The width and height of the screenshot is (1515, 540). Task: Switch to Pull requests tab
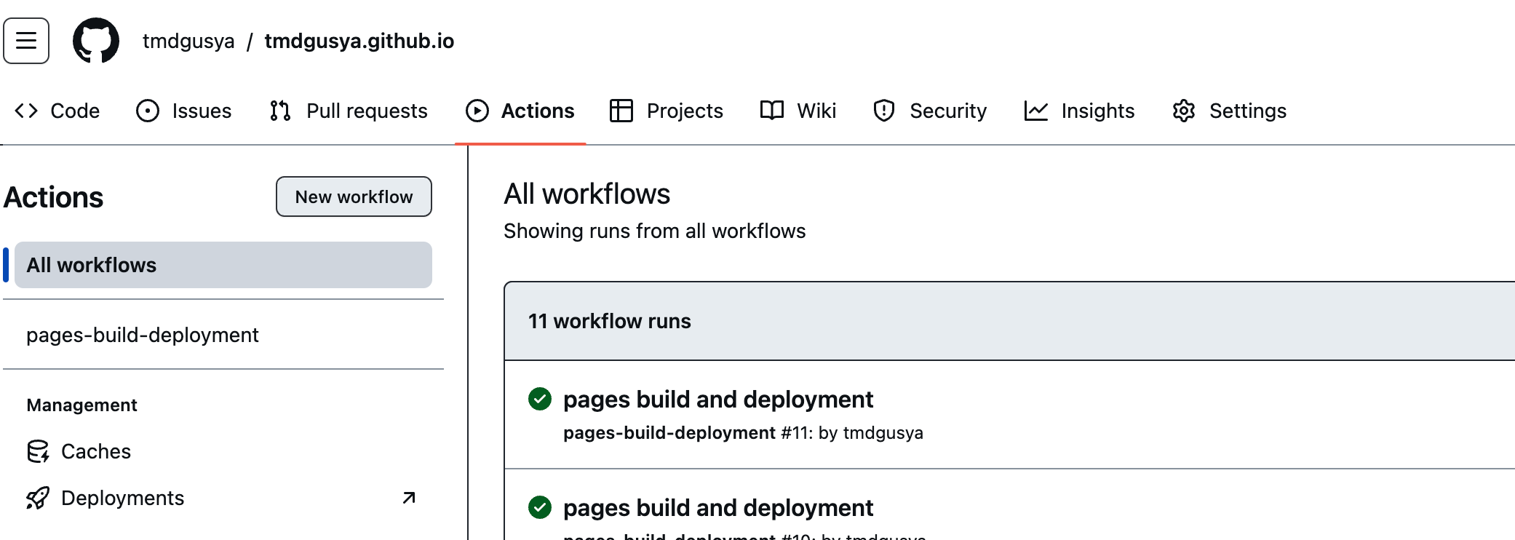coord(349,111)
